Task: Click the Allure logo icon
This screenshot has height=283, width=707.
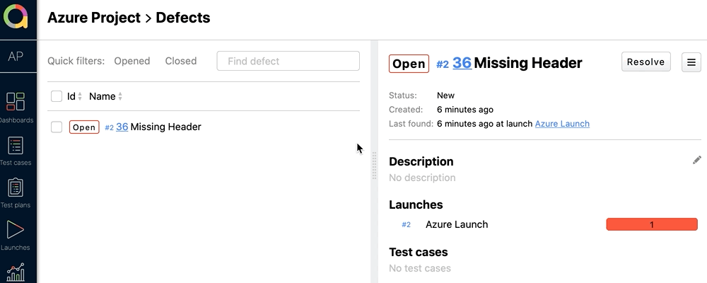Action: click(16, 17)
